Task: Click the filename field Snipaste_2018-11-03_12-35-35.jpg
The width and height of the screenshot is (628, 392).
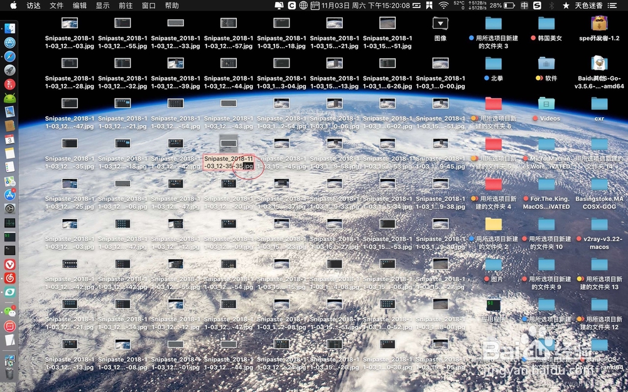Action: click(229, 162)
